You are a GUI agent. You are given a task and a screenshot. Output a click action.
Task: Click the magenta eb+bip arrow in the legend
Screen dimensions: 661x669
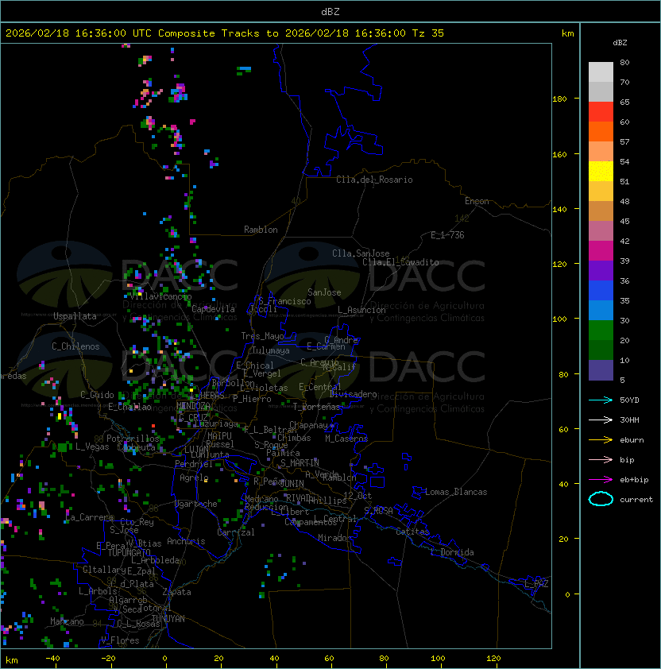[x=601, y=480]
